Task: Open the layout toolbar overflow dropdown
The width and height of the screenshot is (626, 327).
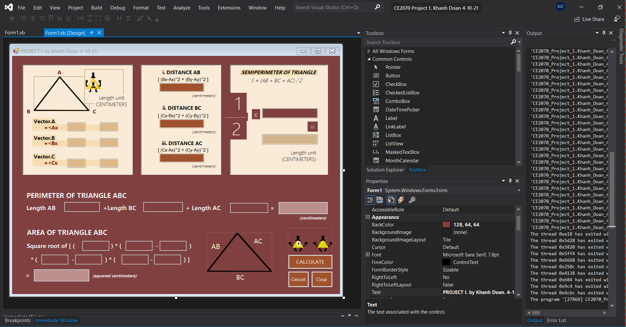Action: pyautogui.click(x=157, y=20)
